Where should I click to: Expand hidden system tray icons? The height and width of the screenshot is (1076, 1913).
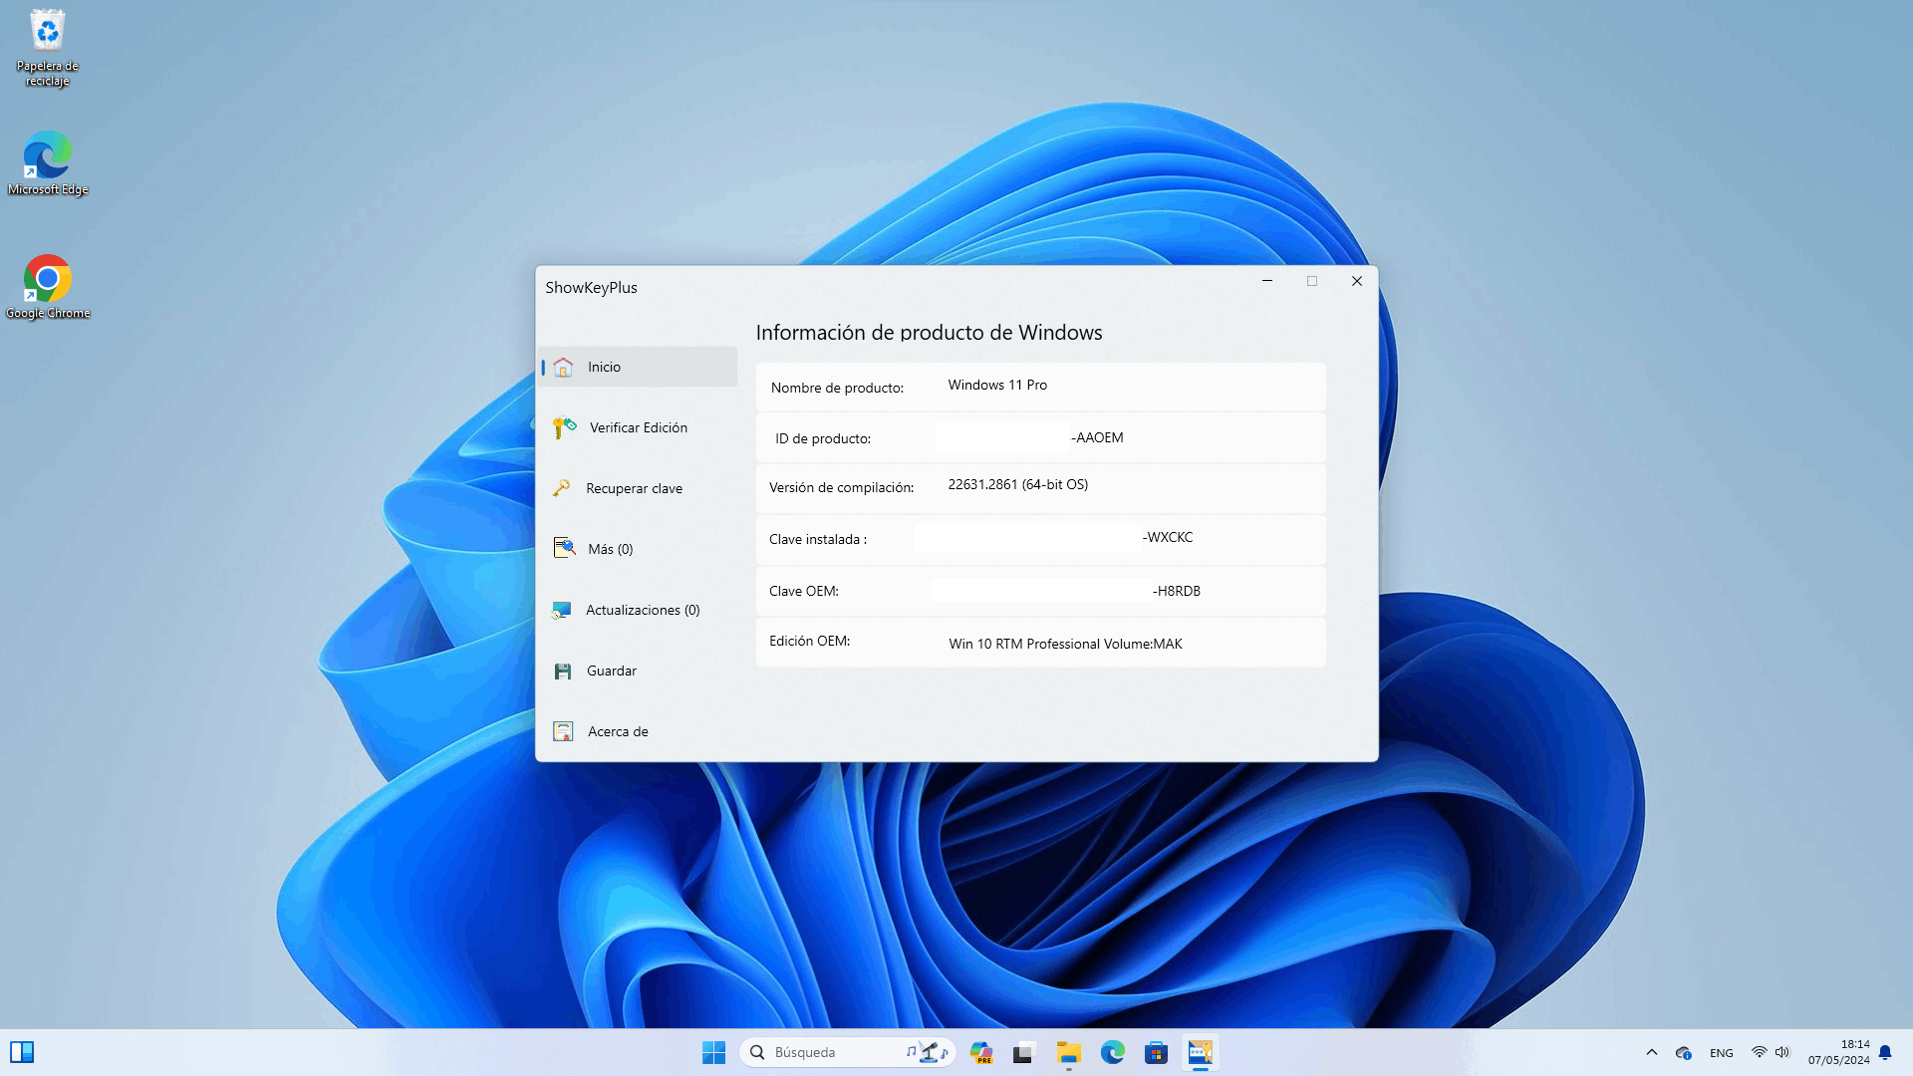pos(1651,1052)
